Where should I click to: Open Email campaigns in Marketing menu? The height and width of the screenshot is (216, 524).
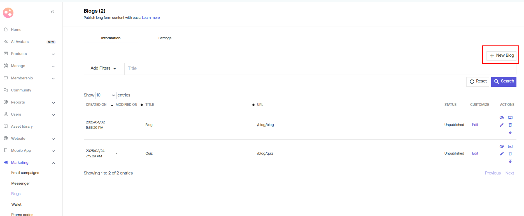tap(25, 173)
